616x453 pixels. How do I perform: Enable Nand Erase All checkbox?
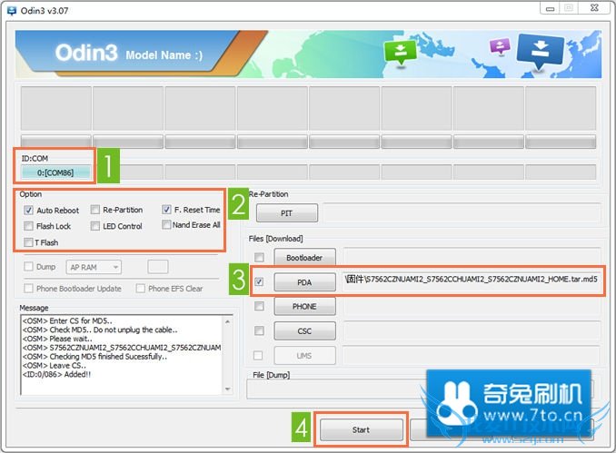(166, 224)
